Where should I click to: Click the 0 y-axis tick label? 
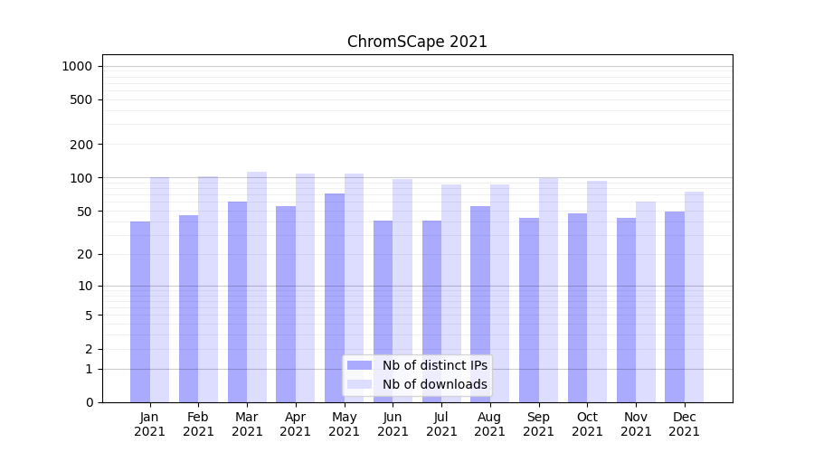tap(89, 402)
